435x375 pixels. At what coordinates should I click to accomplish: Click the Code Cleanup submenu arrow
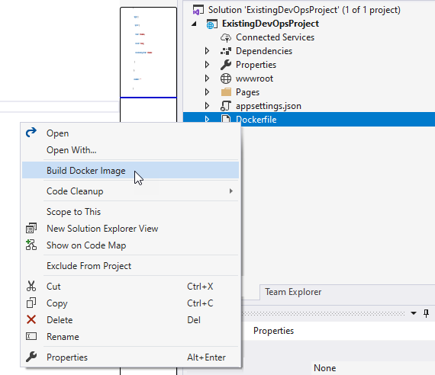click(x=230, y=191)
